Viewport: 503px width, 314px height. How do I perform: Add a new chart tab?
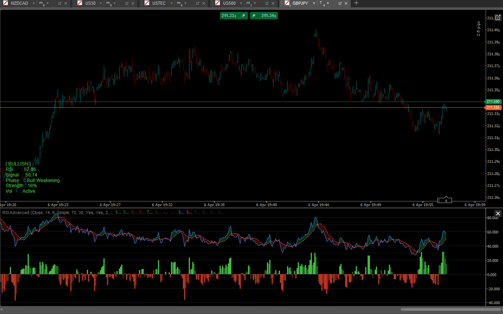tap(356, 3)
